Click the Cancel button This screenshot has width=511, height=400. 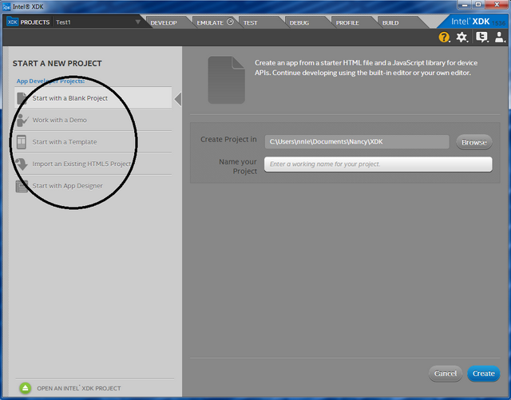(x=446, y=374)
